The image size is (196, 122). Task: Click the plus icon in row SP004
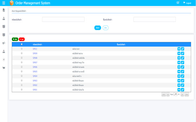[179, 76]
